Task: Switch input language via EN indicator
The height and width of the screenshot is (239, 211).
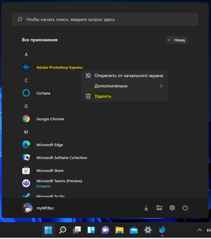Action: click(x=209, y=230)
